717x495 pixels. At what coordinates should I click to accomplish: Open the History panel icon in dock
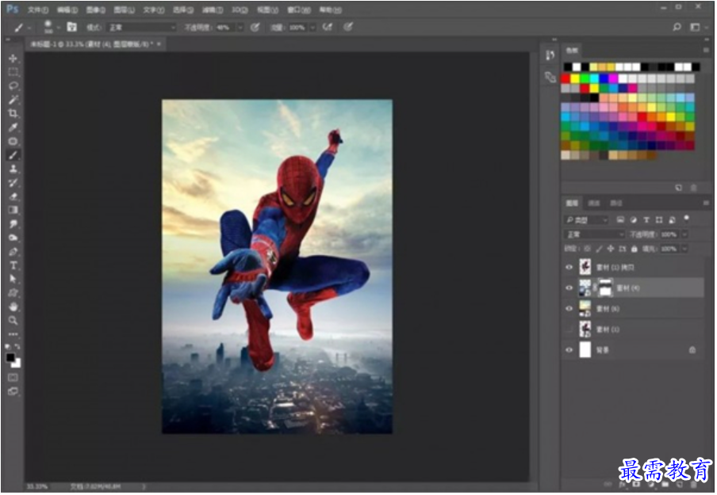click(550, 55)
